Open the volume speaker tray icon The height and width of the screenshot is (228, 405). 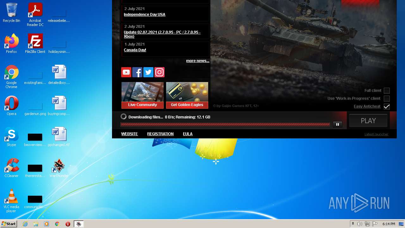[360, 224]
